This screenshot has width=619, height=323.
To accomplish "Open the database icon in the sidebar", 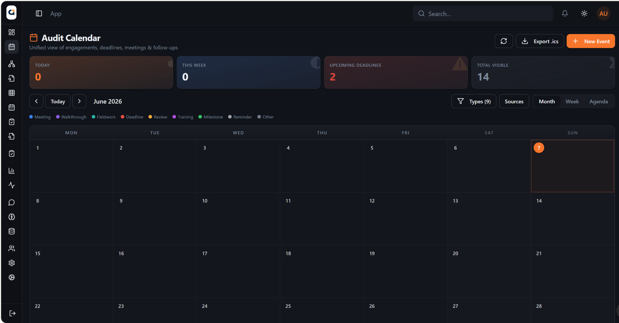I will coord(12,231).
